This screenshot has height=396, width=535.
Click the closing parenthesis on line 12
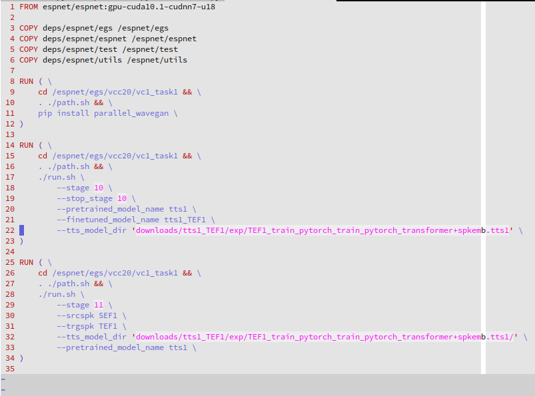21,124
